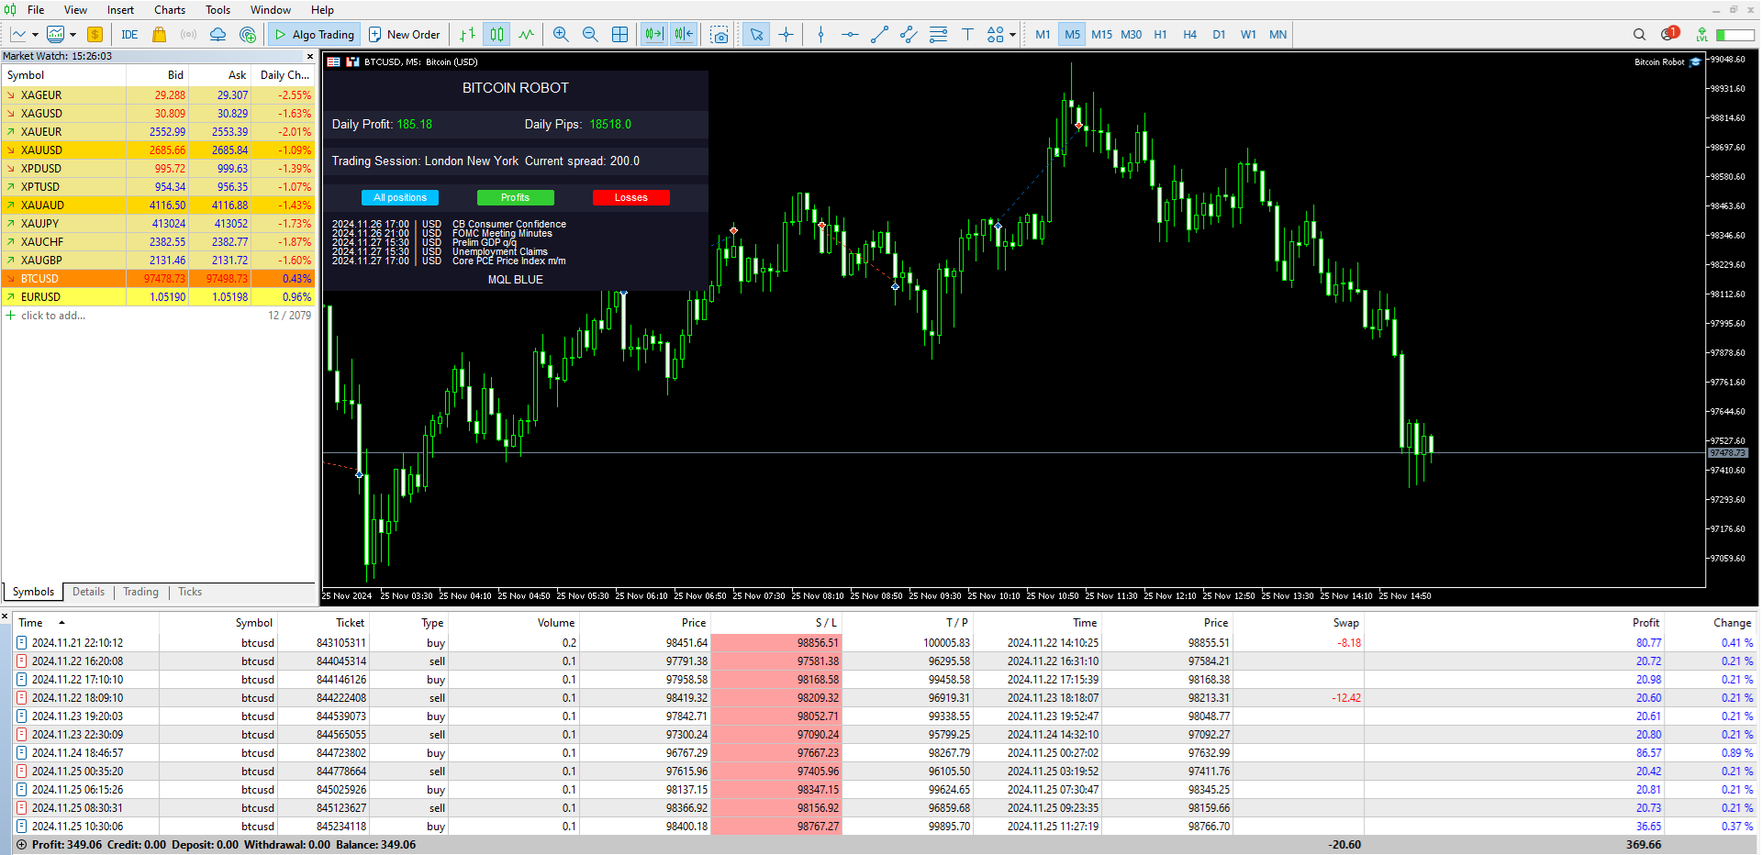Toggle chart shift from right edge
The width and height of the screenshot is (1762, 855).
(x=684, y=35)
